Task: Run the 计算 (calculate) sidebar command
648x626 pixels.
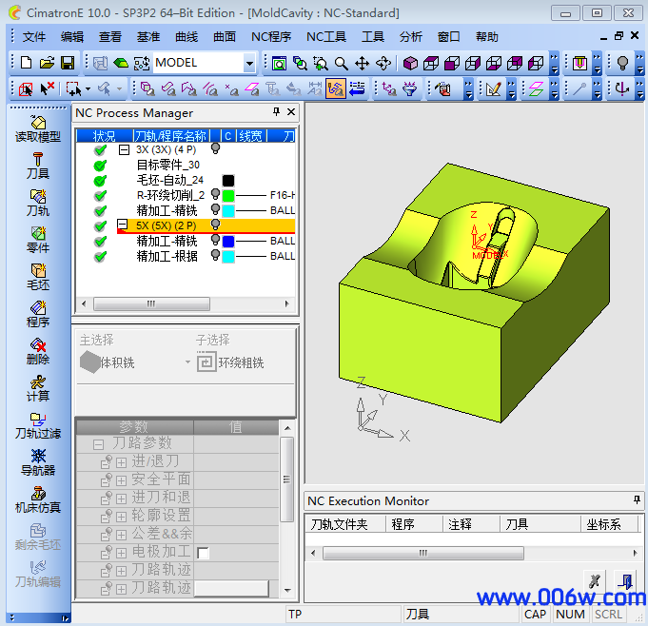Action: pos(38,387)
